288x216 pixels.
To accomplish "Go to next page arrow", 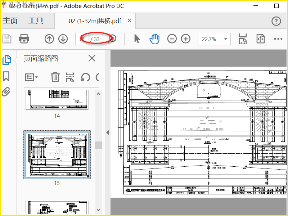I will coord(63,39).
